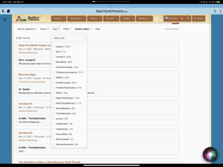Focus the Add user input field

pos(69,38)
